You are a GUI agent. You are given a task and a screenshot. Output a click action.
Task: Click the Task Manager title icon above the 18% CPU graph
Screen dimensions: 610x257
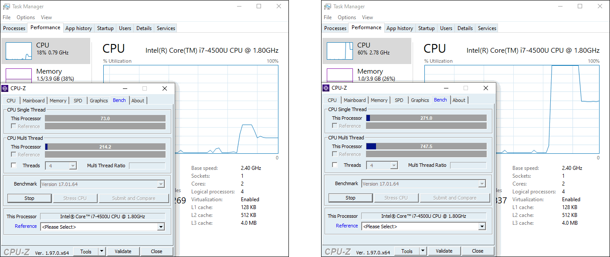[x=6, y=7]
